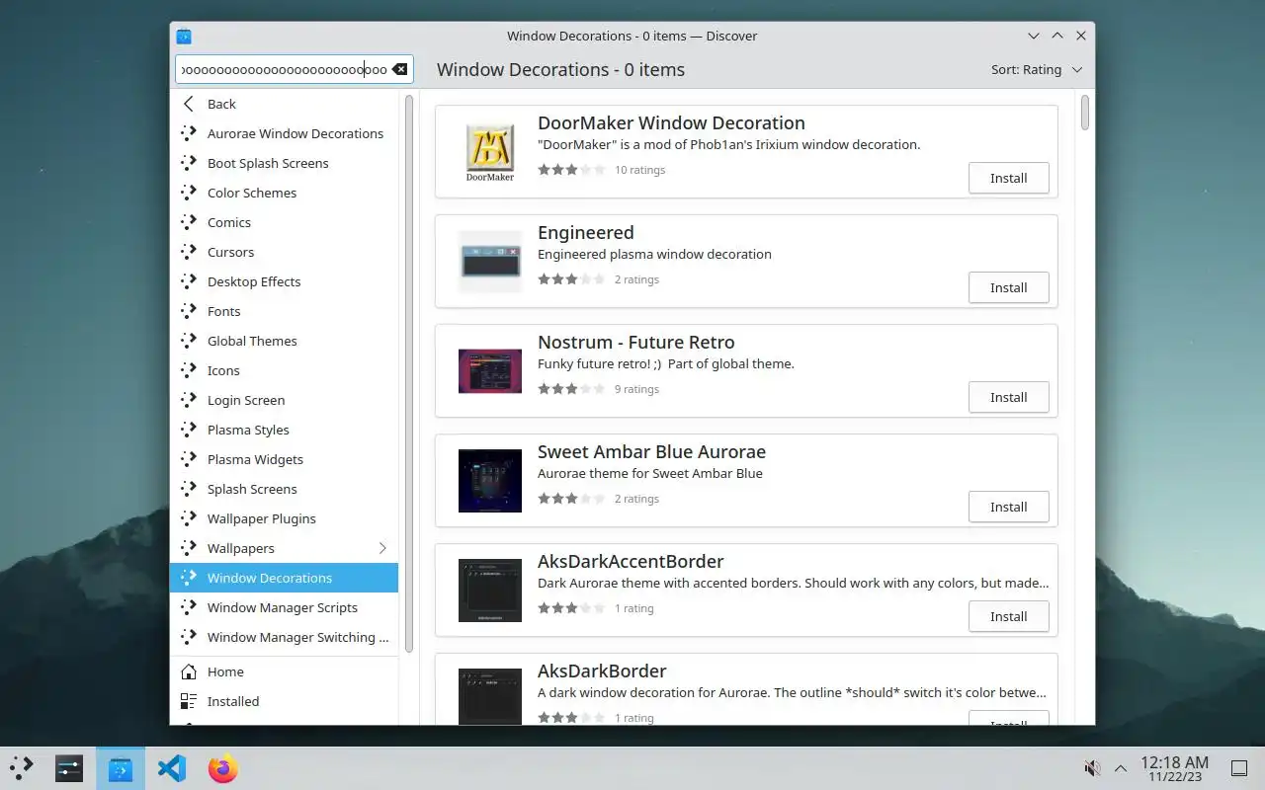Select Window Manager Scripts category
Viewport: 1265px width, 790px height.
coord(284,607)
